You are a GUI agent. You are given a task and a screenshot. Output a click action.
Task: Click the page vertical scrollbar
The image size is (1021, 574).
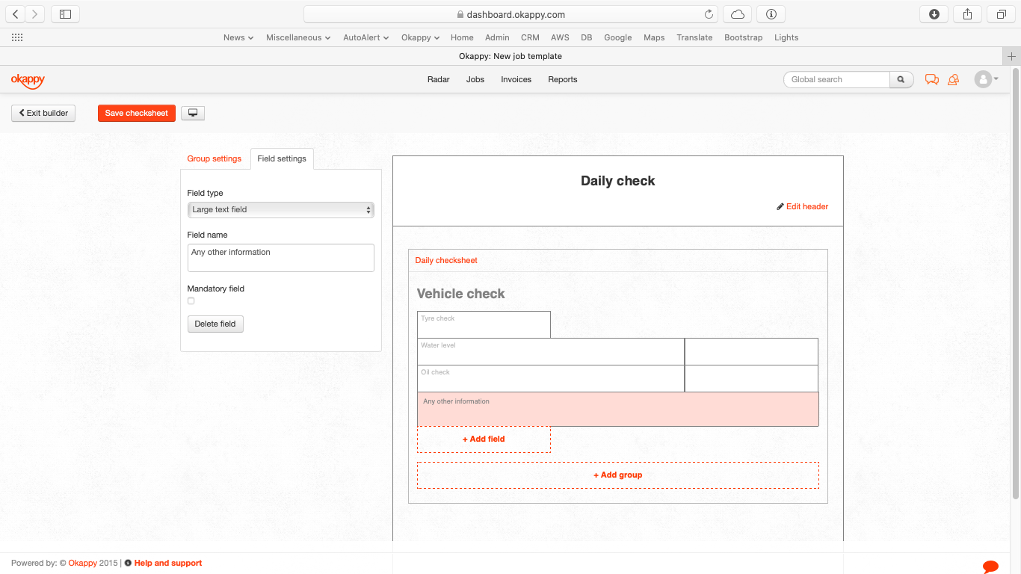click(x=1016, y=284)
